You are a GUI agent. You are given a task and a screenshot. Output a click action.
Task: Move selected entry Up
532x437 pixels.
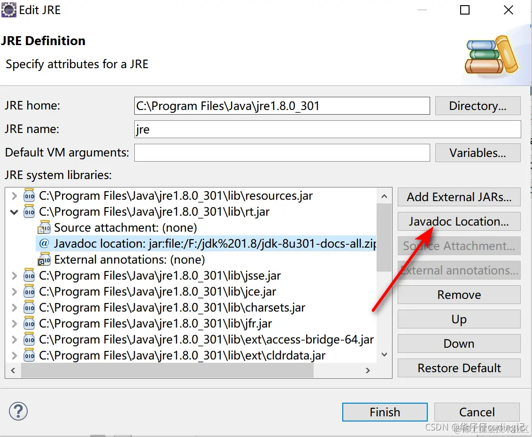[x=459, y=319]
